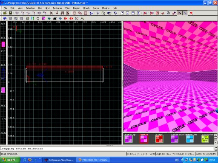Switch to Paint Shop Pro taskbar button
The width and height of the screenshot is (218, 163).
click(93, 160)
